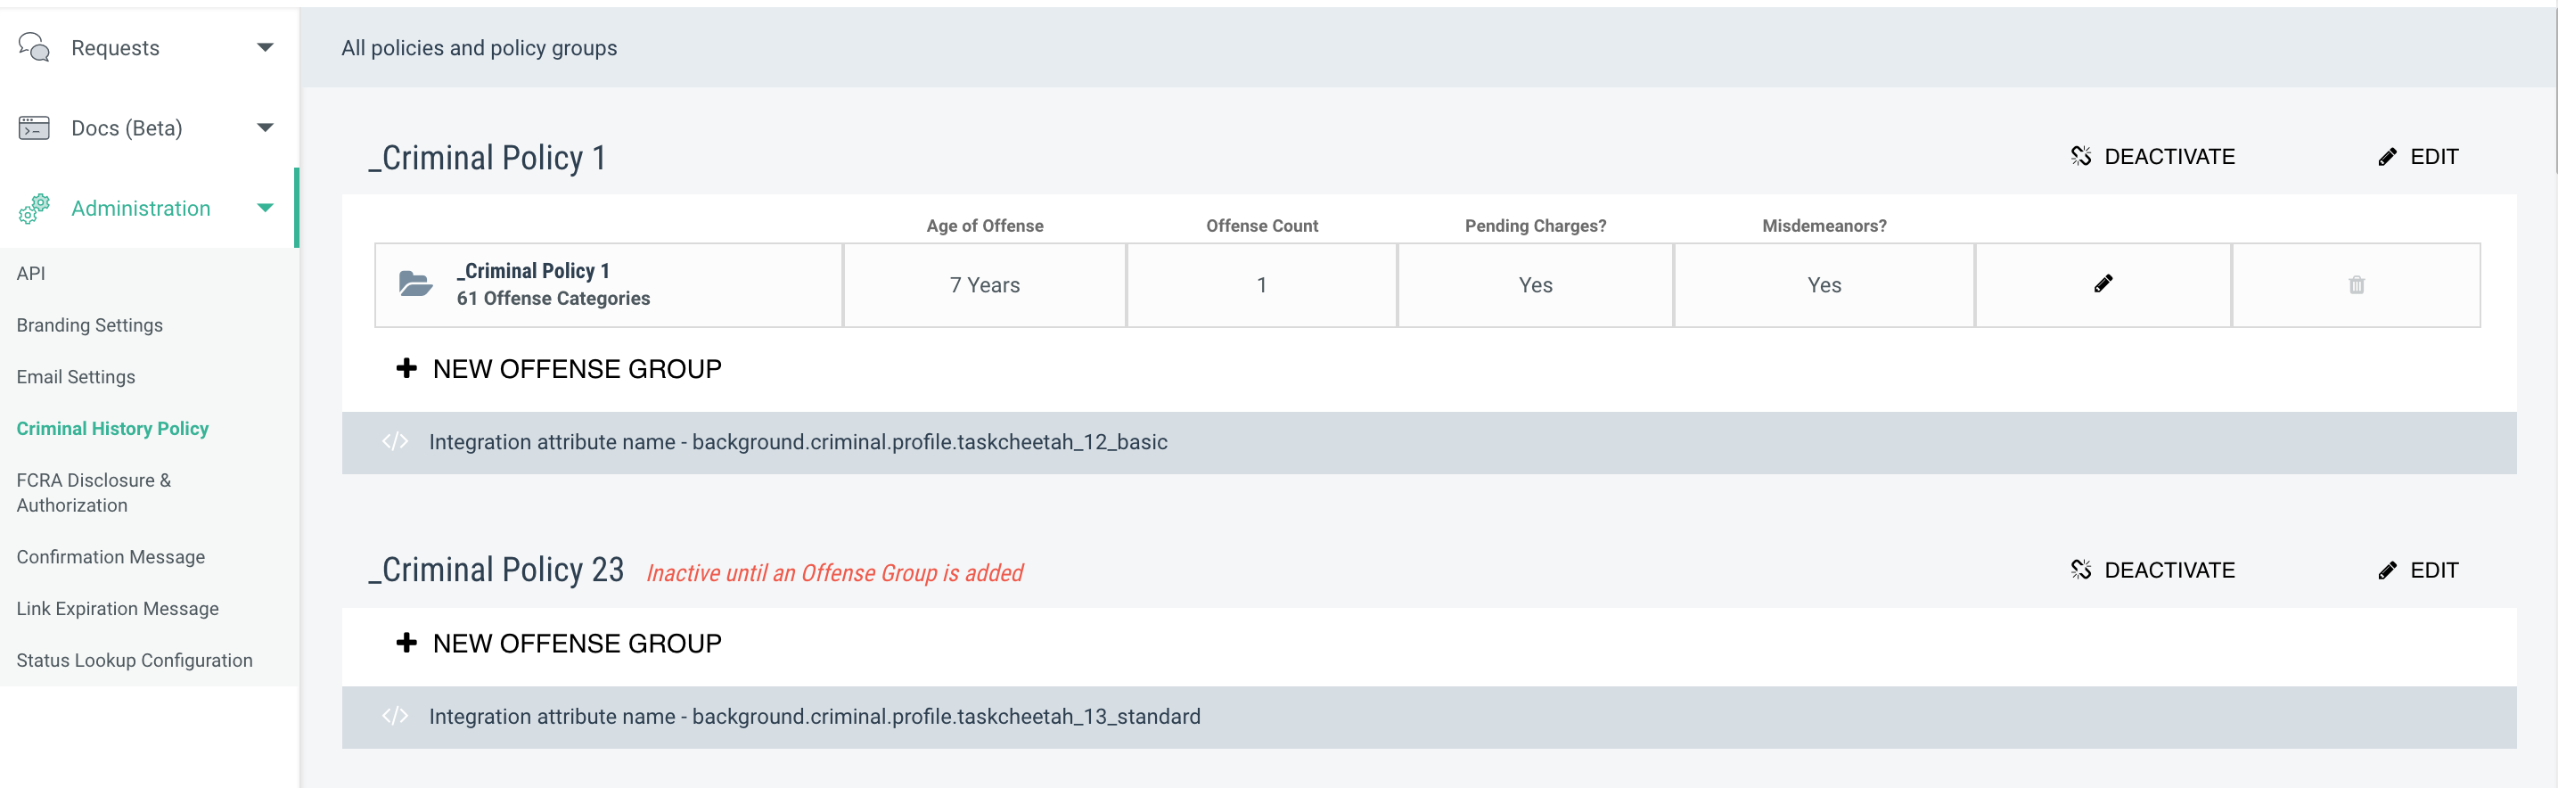Image resolution: width=2558 pixels, height=788 pixels.
Task: Click the _Criminal Policy 1 offense group name
Action: 533,270
